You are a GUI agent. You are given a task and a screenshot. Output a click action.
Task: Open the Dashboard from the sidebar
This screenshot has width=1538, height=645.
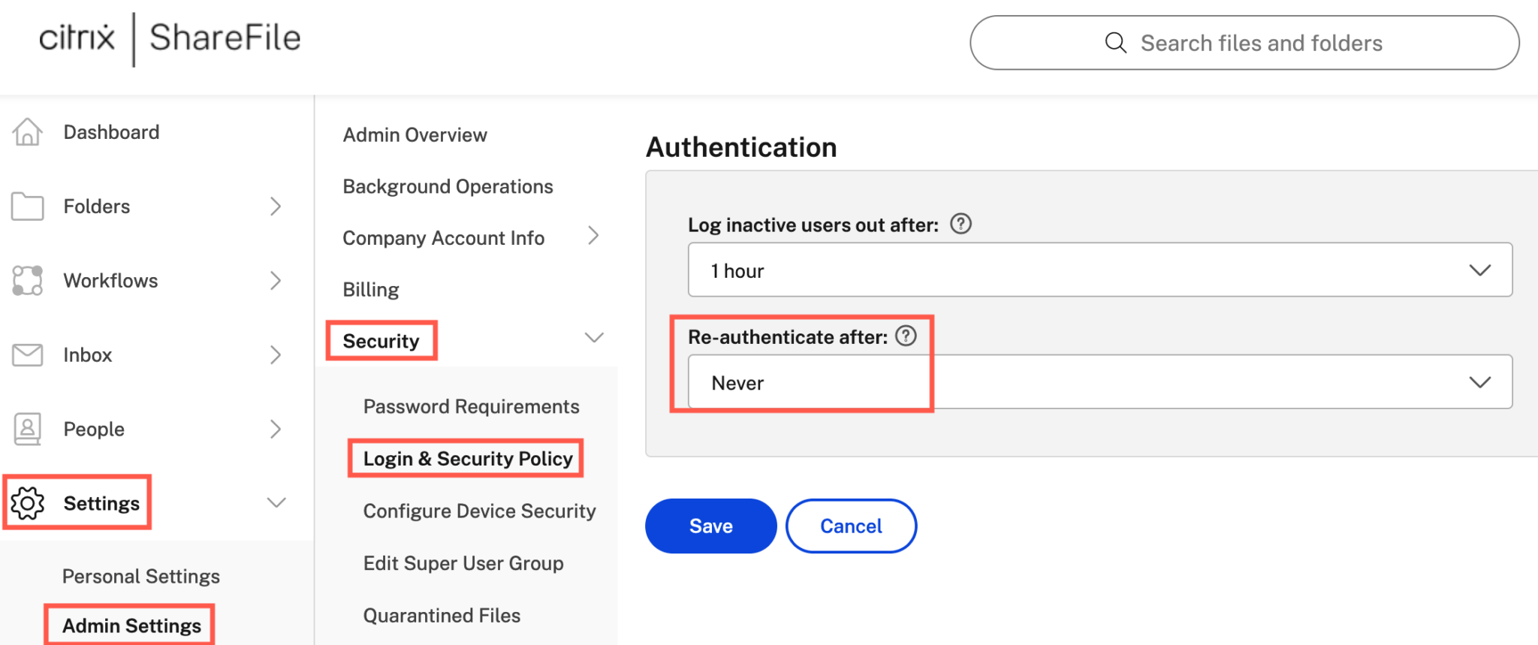[28, 131]
